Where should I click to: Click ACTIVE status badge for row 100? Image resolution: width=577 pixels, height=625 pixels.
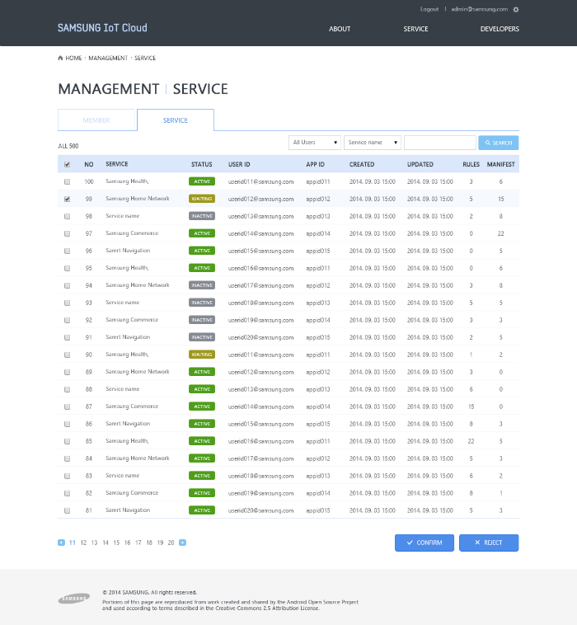tap(202, 181)
